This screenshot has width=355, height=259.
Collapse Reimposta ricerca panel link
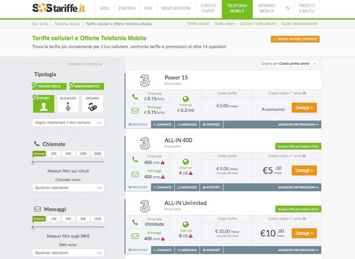85,64
